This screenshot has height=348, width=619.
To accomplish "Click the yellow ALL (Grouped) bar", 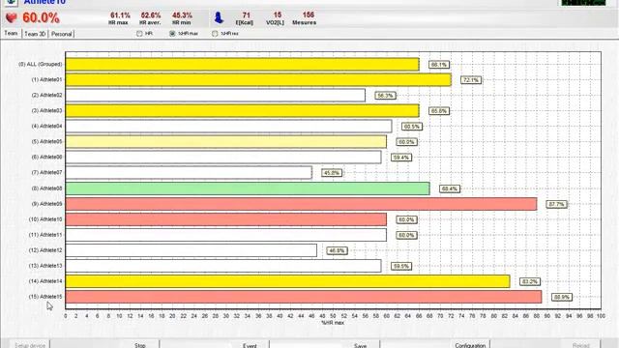I will (x=243, y=65).
